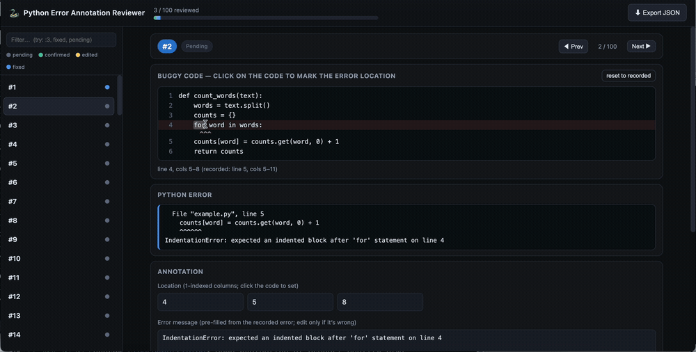Open item #11 in the sidebar
Viewport: 696px width, 352px height.
(x=58, y=278)
